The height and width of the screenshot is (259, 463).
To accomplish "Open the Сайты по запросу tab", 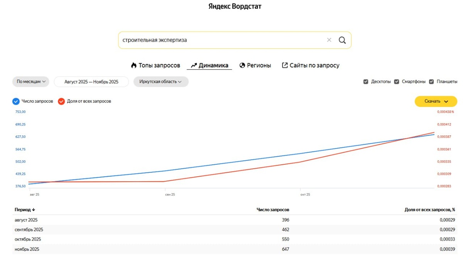I will click(311, 65).
